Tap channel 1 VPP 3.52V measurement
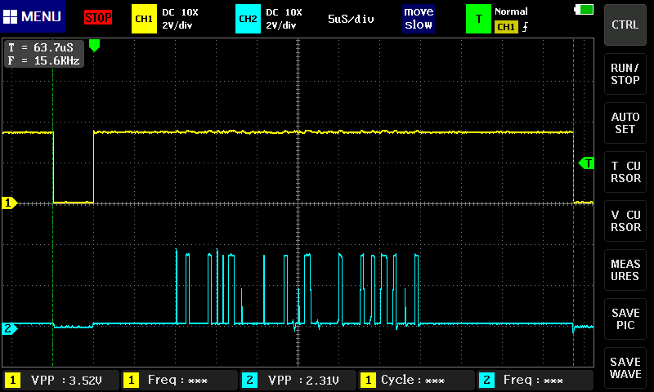The image size is (654, 392). tap(60, 380)
